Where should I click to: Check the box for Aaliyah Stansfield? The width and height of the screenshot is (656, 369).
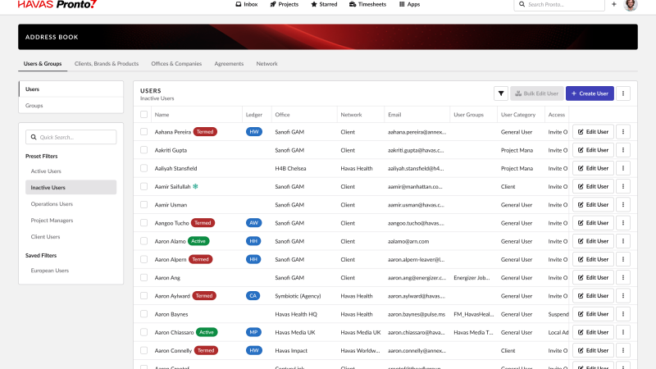pos(144,168)
